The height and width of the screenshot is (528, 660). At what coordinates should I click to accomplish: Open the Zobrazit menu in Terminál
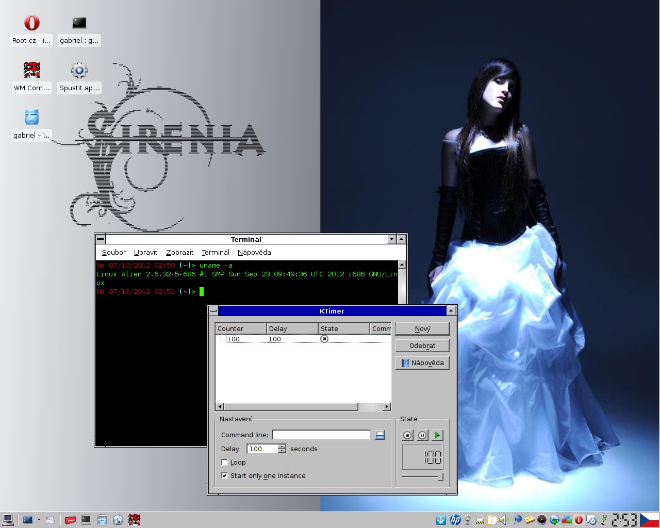179,252
